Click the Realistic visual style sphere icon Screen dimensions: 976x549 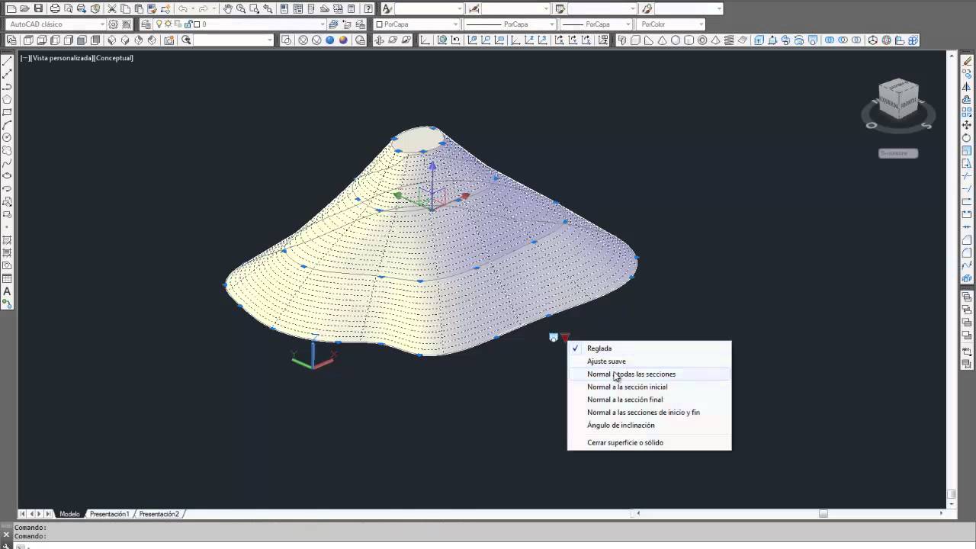(329, 40)
